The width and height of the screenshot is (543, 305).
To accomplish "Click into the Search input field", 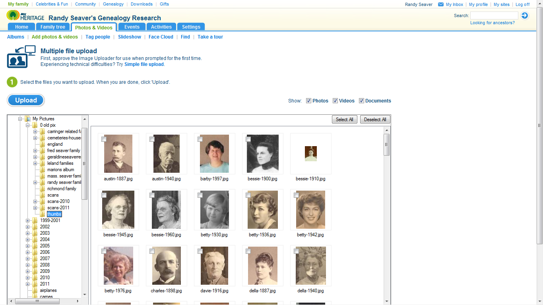I will pyautogui.click(x=494, y=15).
